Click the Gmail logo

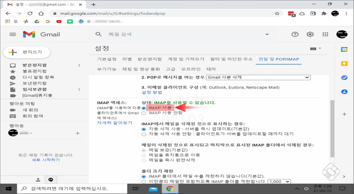point(41,34)
